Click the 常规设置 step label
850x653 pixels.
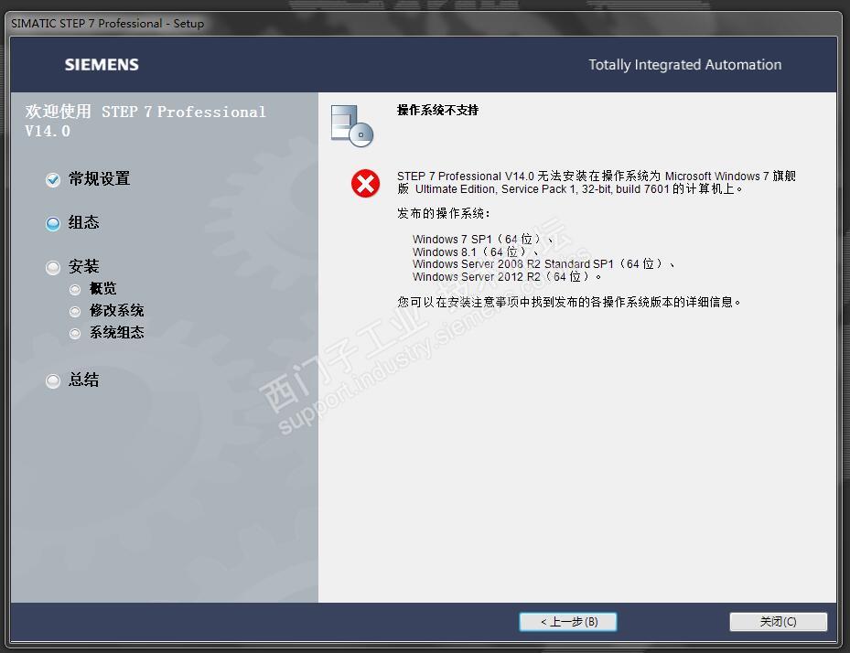tap(99, 178)
